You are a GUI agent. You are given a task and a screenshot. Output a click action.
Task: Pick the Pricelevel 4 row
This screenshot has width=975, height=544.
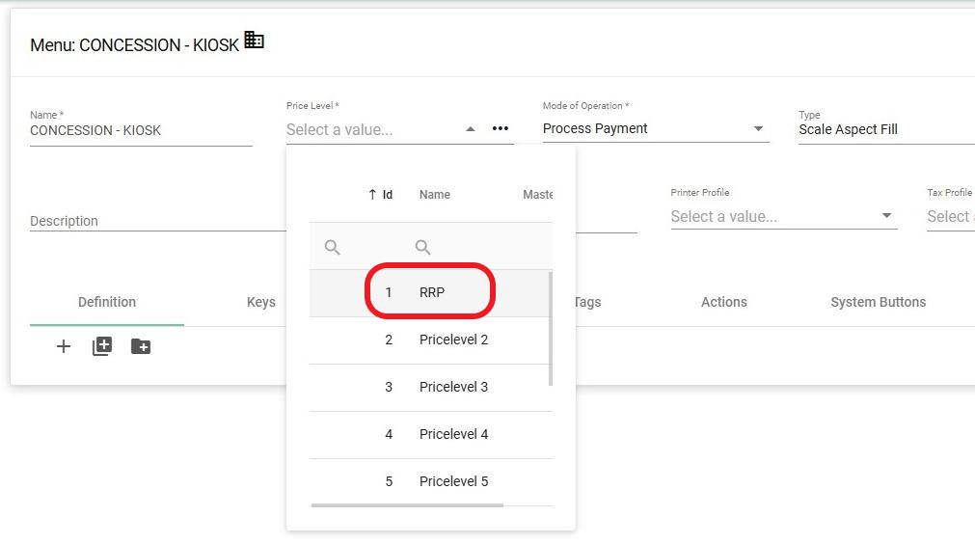pyautogui.click(x=453, y=434)
